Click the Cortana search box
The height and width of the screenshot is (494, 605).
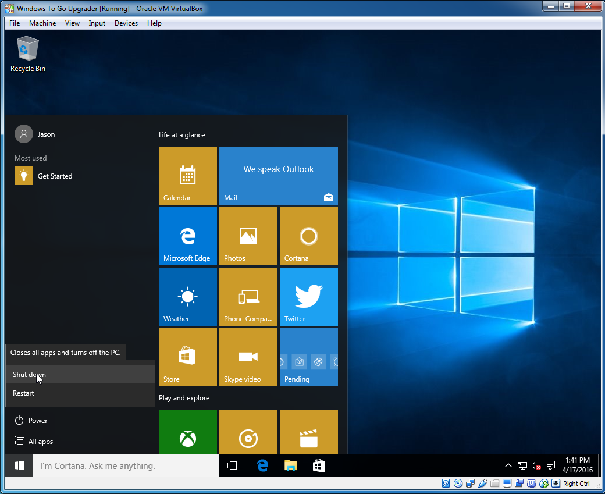click(126, 466)
